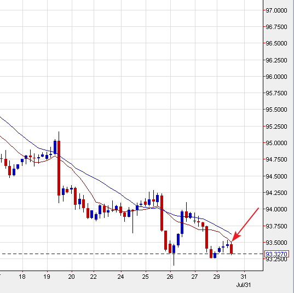Click the 97.0000 price axis label
The image size is (294, 293).
276,10
